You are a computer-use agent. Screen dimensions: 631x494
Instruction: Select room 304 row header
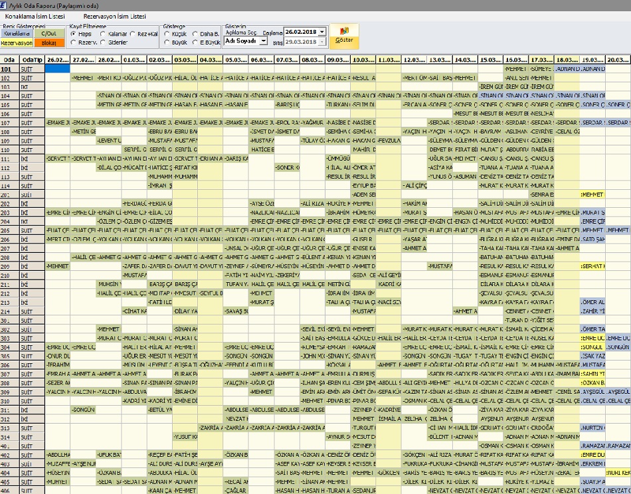(10, 347)
